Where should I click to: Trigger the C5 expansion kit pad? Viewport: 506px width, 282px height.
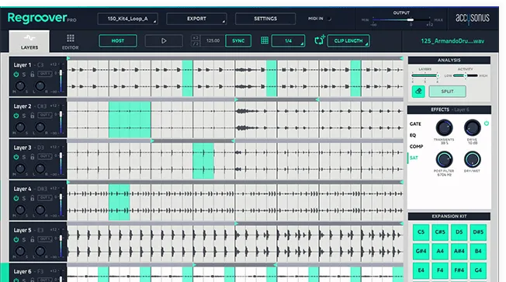coord(421,232)
